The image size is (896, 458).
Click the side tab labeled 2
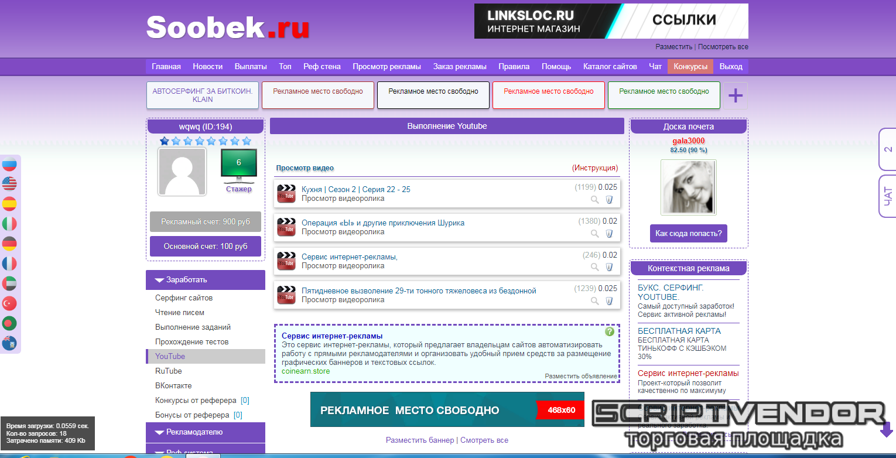click(x=888, y=149)
